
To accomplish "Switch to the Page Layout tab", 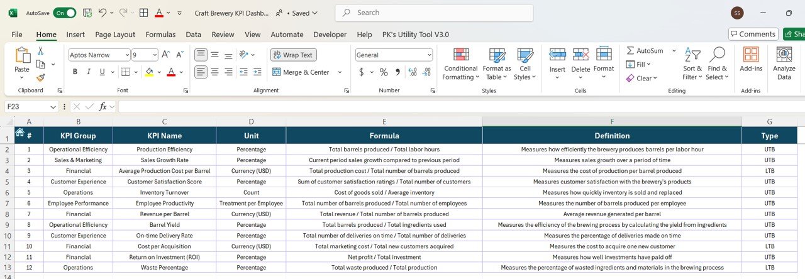I will pos(115,35).
